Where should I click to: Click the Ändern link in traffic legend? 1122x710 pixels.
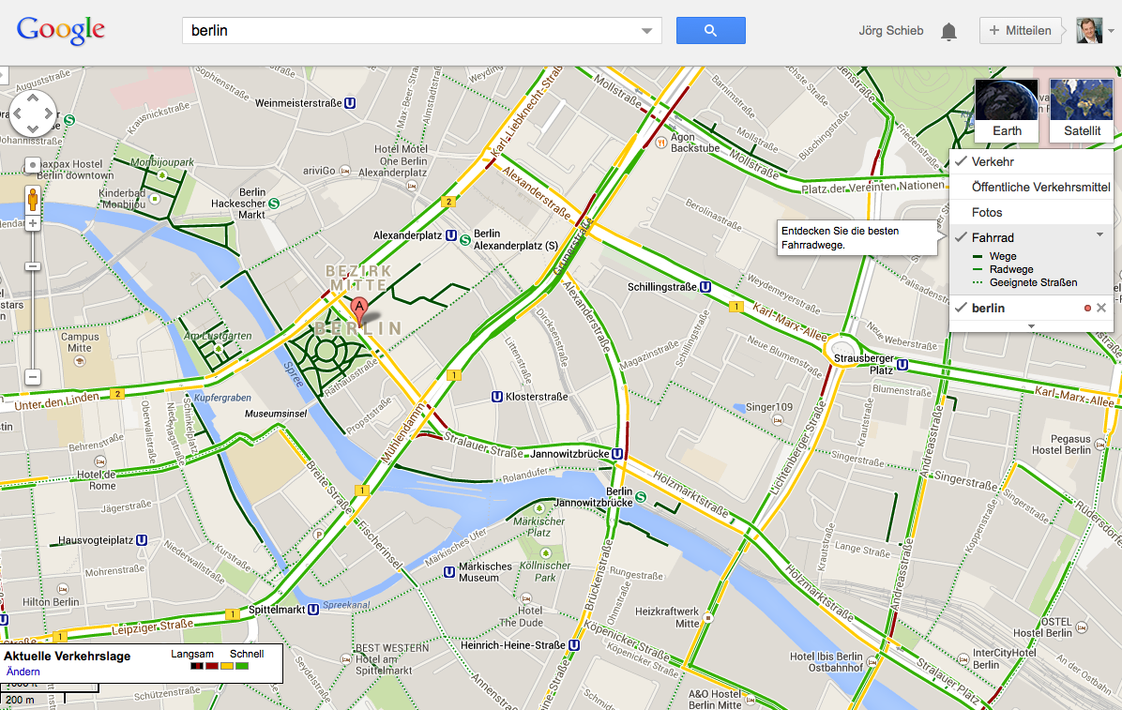tap(23, 672)
